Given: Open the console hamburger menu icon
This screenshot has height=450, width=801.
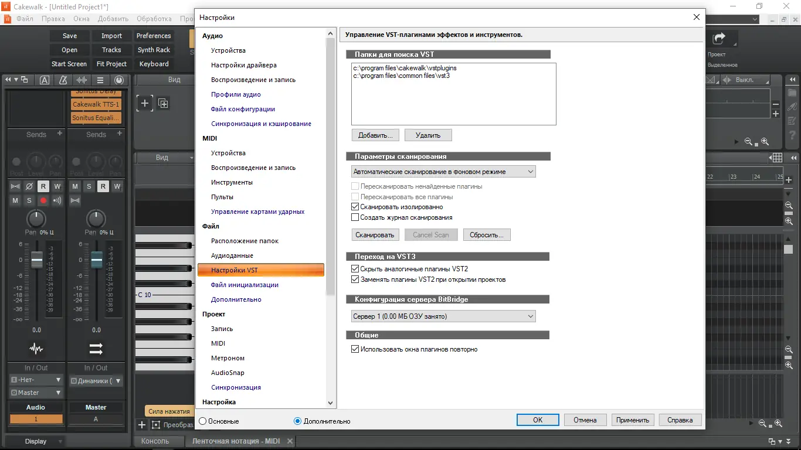Looking at the screenshot, I should coord(100,80).
